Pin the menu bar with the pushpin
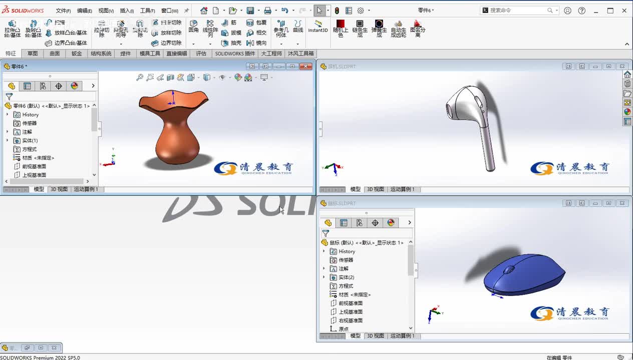 point(187,10)
